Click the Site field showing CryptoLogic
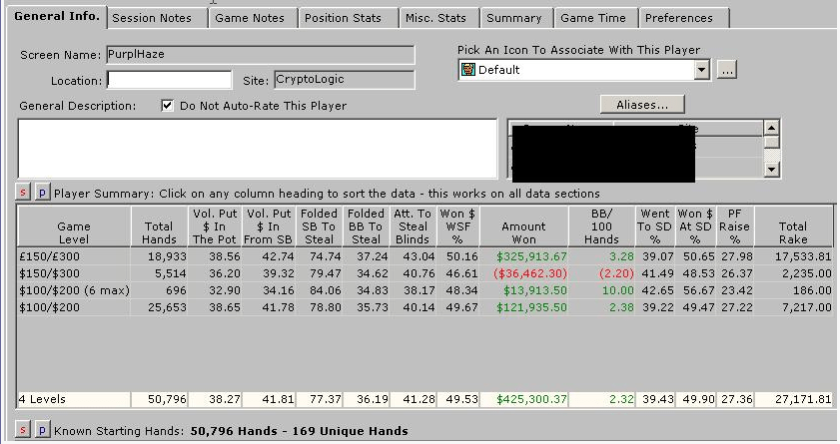The height and width of the screenshot is (444, 840). click(x=345, y=80)
